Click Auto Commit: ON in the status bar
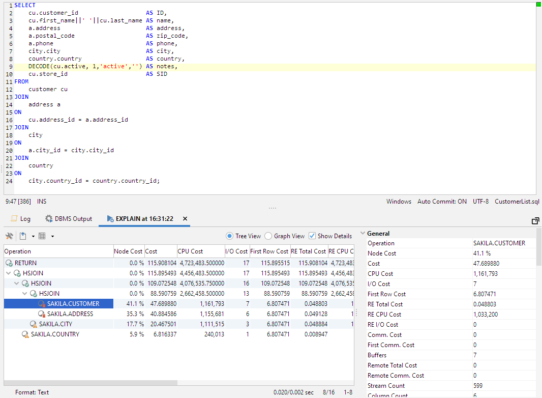The width and height of the screenshot is (542, 398). (442, 202)
